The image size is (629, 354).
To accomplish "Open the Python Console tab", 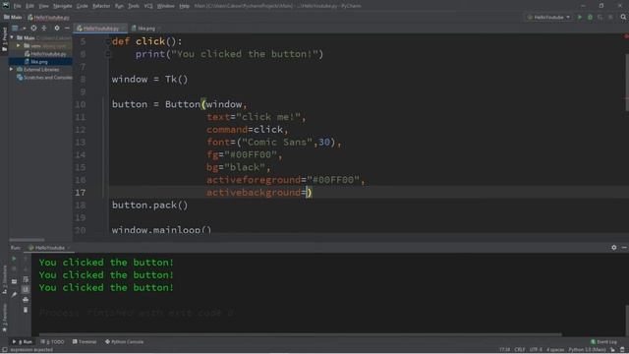I will point(124,342).
